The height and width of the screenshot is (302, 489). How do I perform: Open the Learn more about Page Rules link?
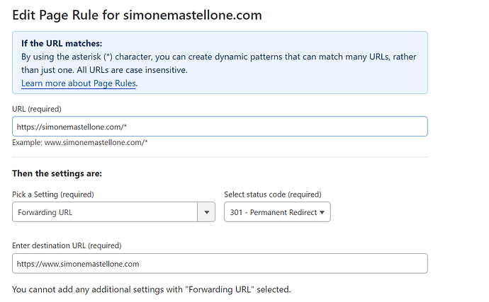(78, 83)
